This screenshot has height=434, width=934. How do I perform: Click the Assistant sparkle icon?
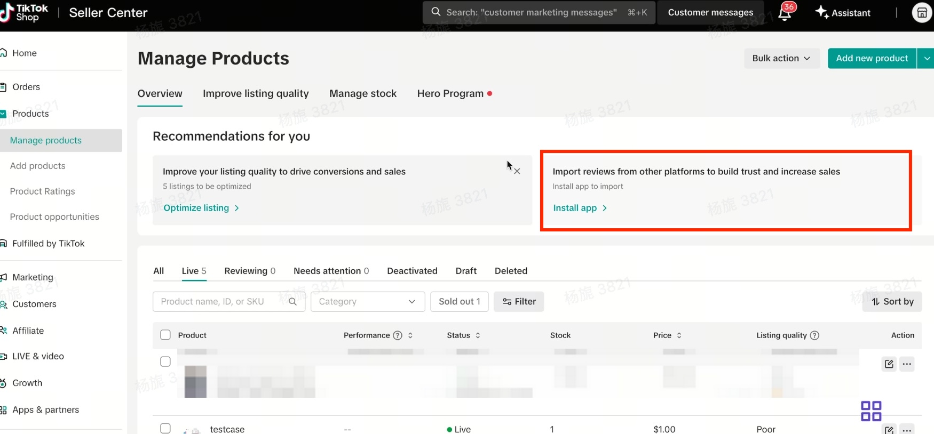822,12
